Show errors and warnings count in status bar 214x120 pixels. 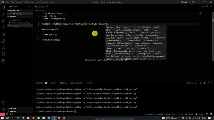pyautogui.click(x=9, y=114)
